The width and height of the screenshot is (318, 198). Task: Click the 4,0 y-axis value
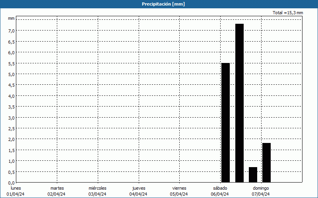[12, 96]
